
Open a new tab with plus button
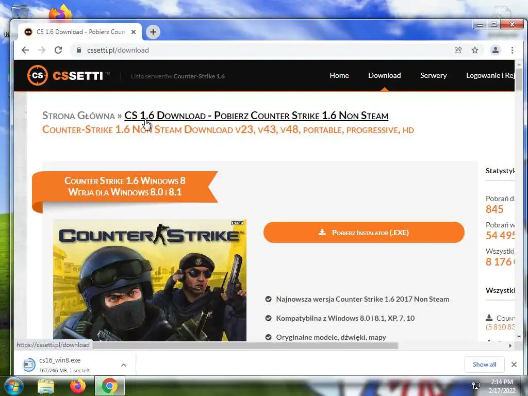click(x=153, y=32)
